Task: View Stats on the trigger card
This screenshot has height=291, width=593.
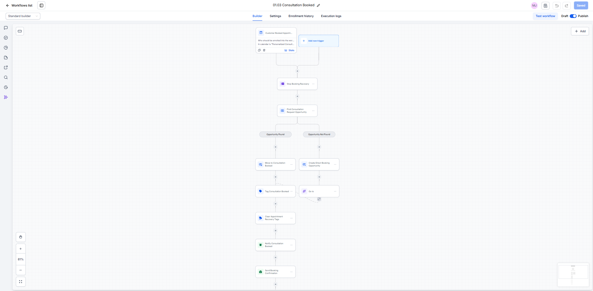Action: (290, 50)
